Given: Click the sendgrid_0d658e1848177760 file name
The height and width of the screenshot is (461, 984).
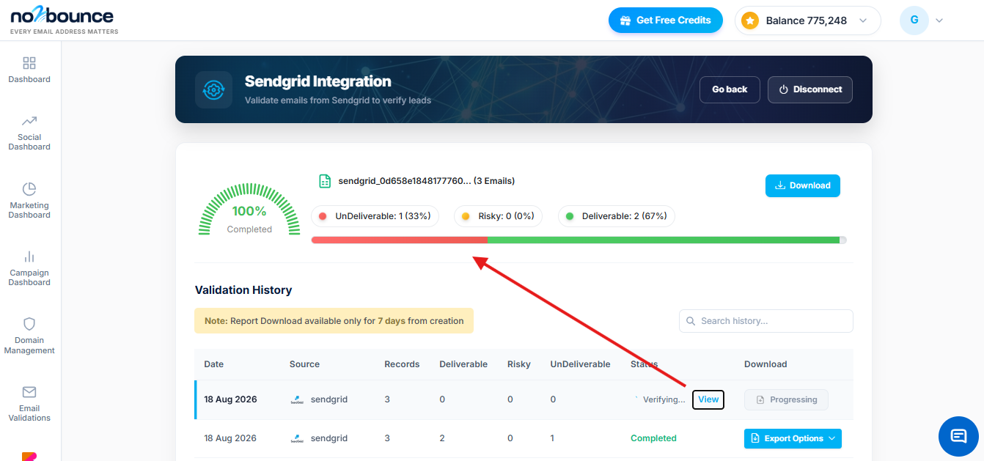Looking at the screenshot, I should point(405,181).
